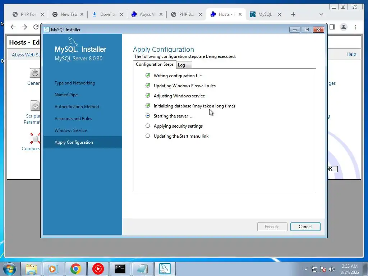Show hidden system tray icons arrow
The height and width of the screenshot is (276, 368).
[x=305, y=269]
